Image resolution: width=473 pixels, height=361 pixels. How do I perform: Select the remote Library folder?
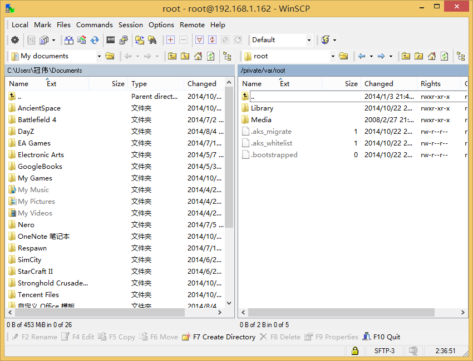coord(262,108)
